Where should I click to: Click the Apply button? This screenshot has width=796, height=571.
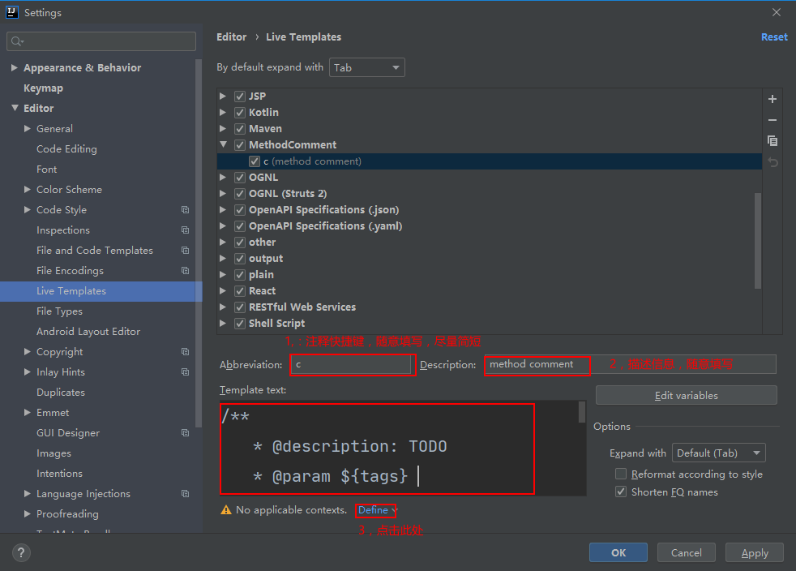[x=755, y=552]
